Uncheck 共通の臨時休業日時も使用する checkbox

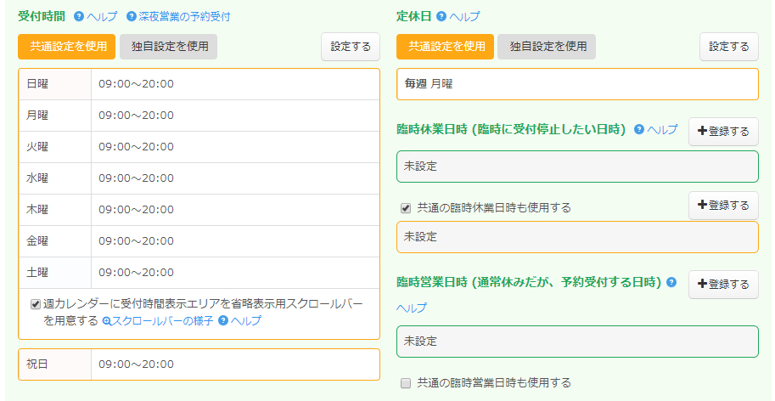406,207
